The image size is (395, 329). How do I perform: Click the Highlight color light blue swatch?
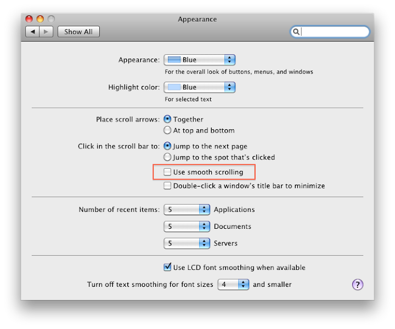tap(174, 87)
